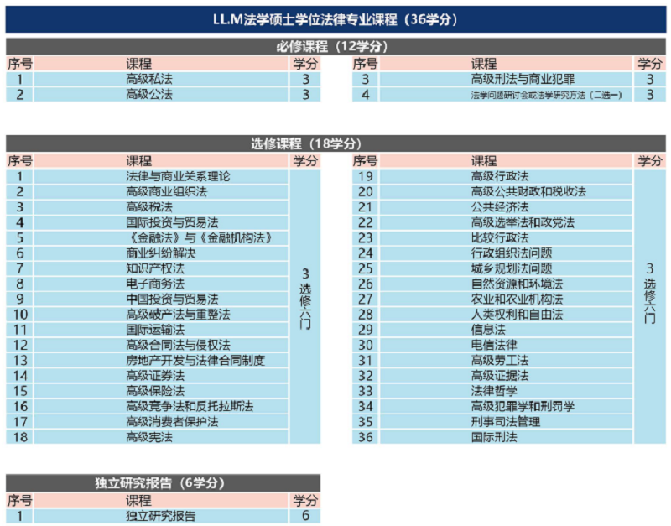Click the LL.M法学硕士学位法律专业课程 title bar
Image resolution: width=671 pixels, height=526 pixels.
(x=335, y=18)
